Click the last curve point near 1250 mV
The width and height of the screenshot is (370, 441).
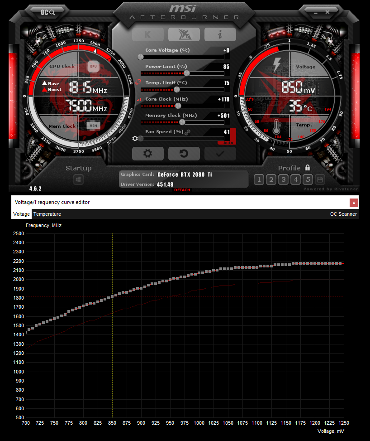click(x=341, y=263)
